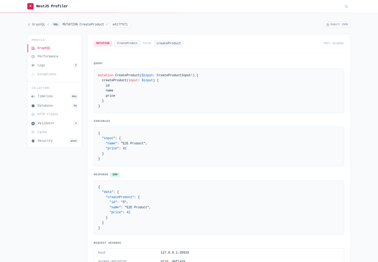
Task: Click the QUERY section heading
Action: click(x=98, y=63)
